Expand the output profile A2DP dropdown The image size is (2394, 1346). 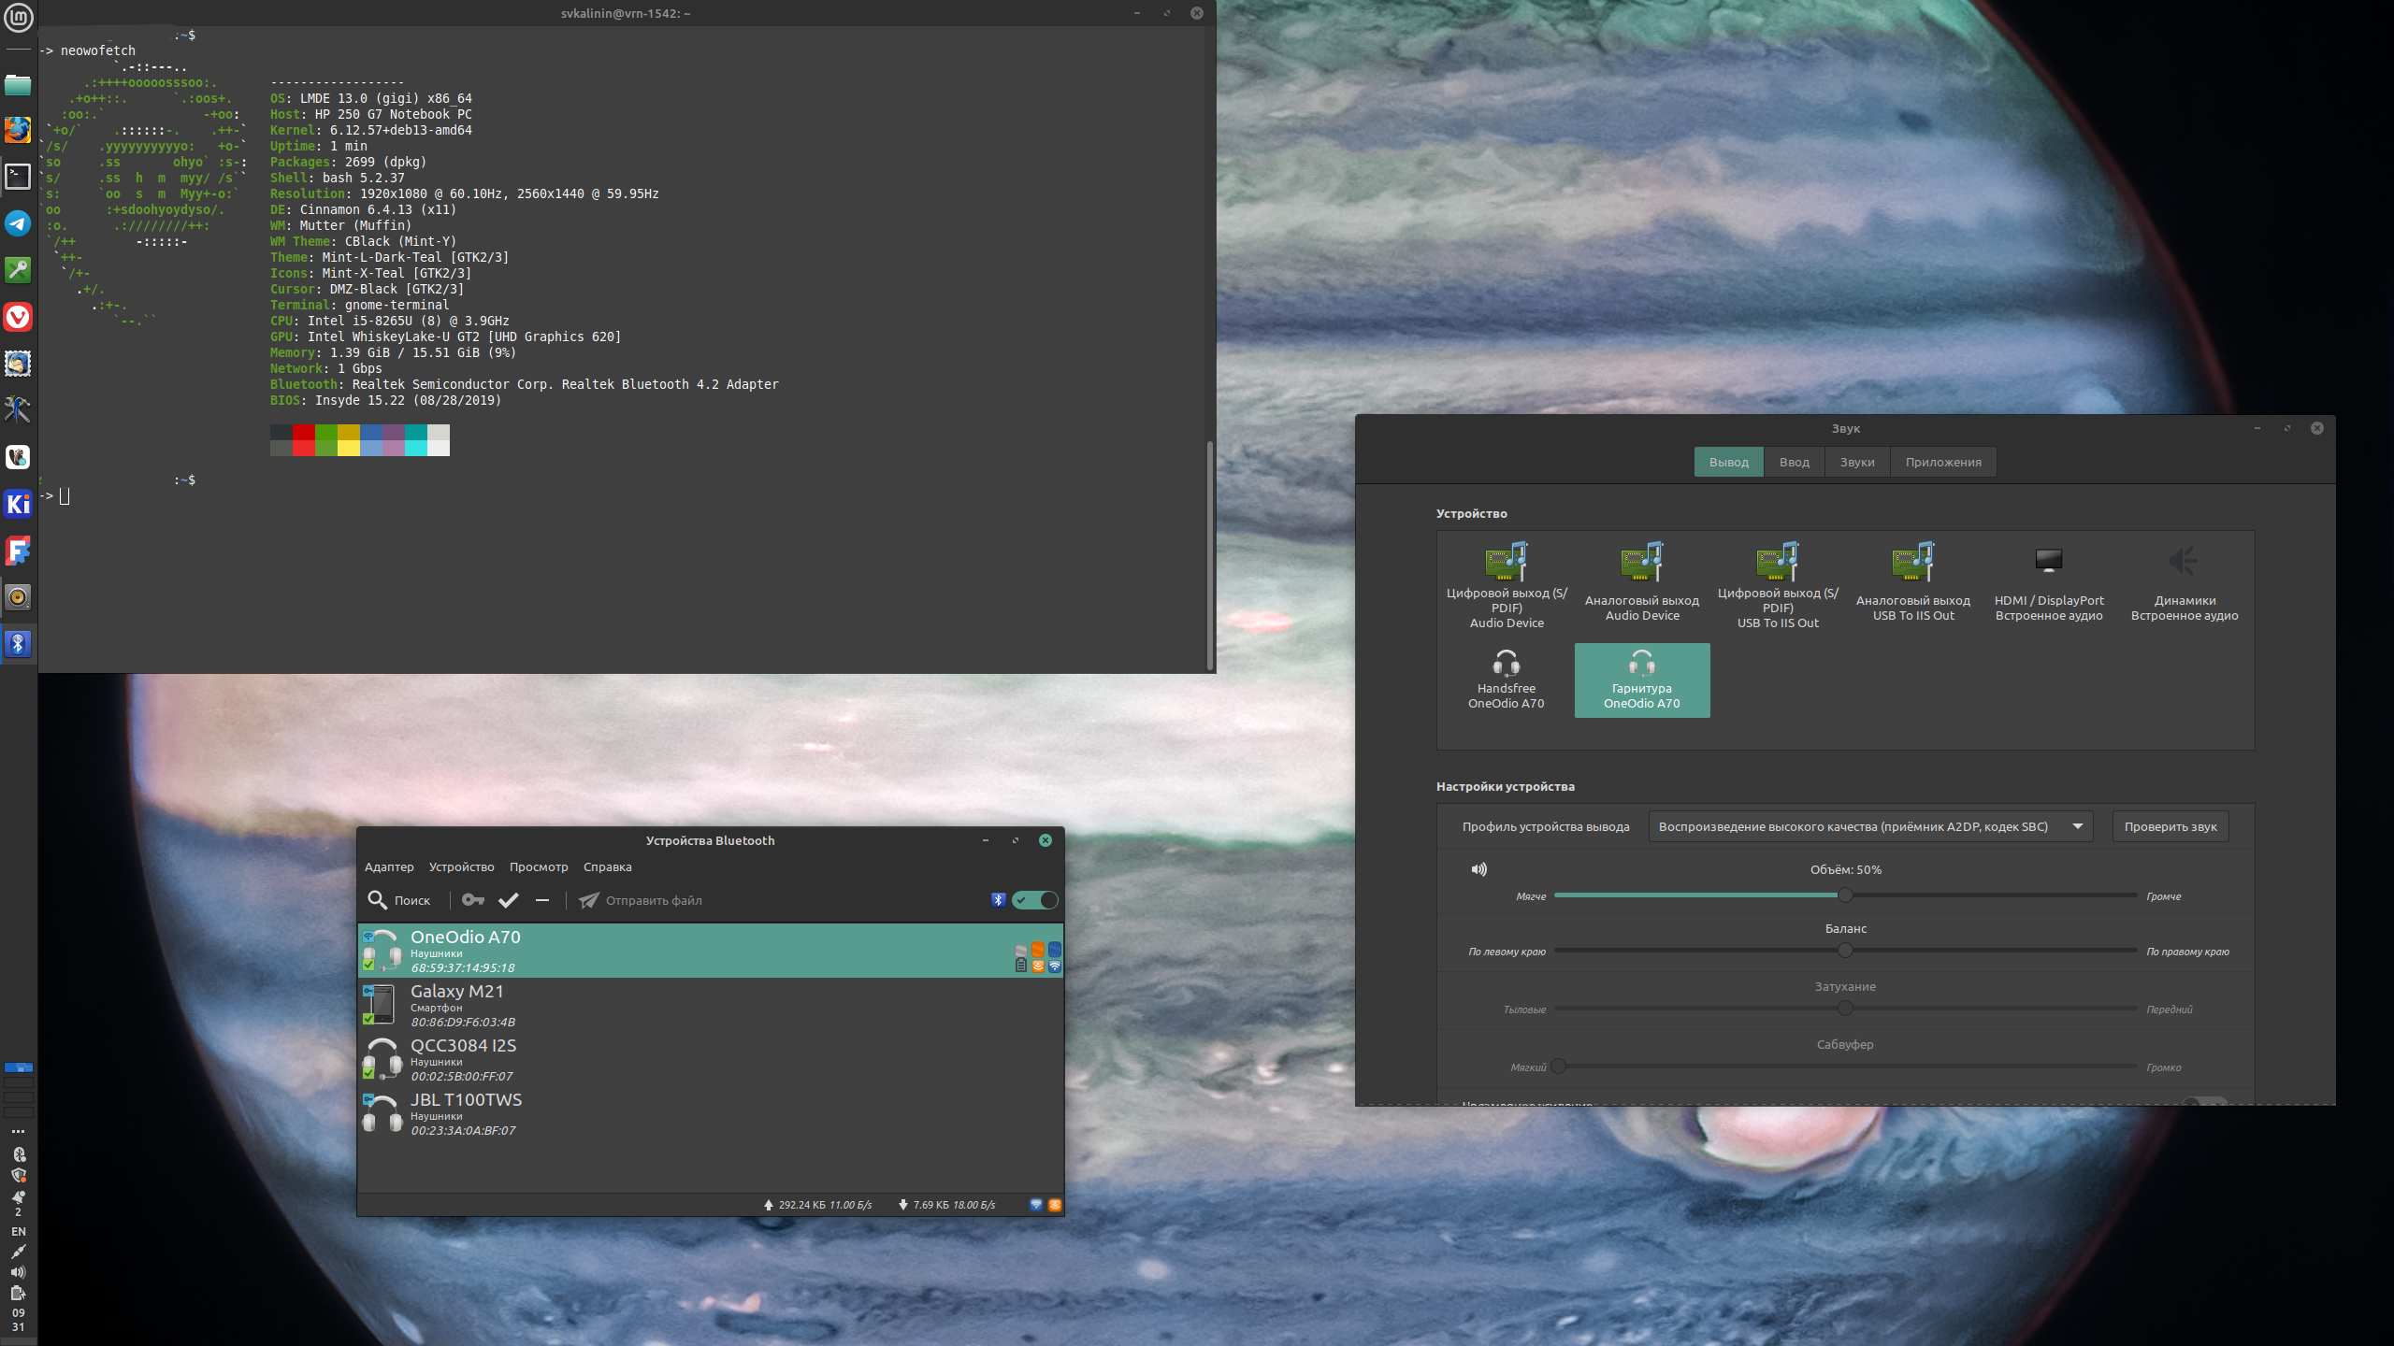(1870, 826)
